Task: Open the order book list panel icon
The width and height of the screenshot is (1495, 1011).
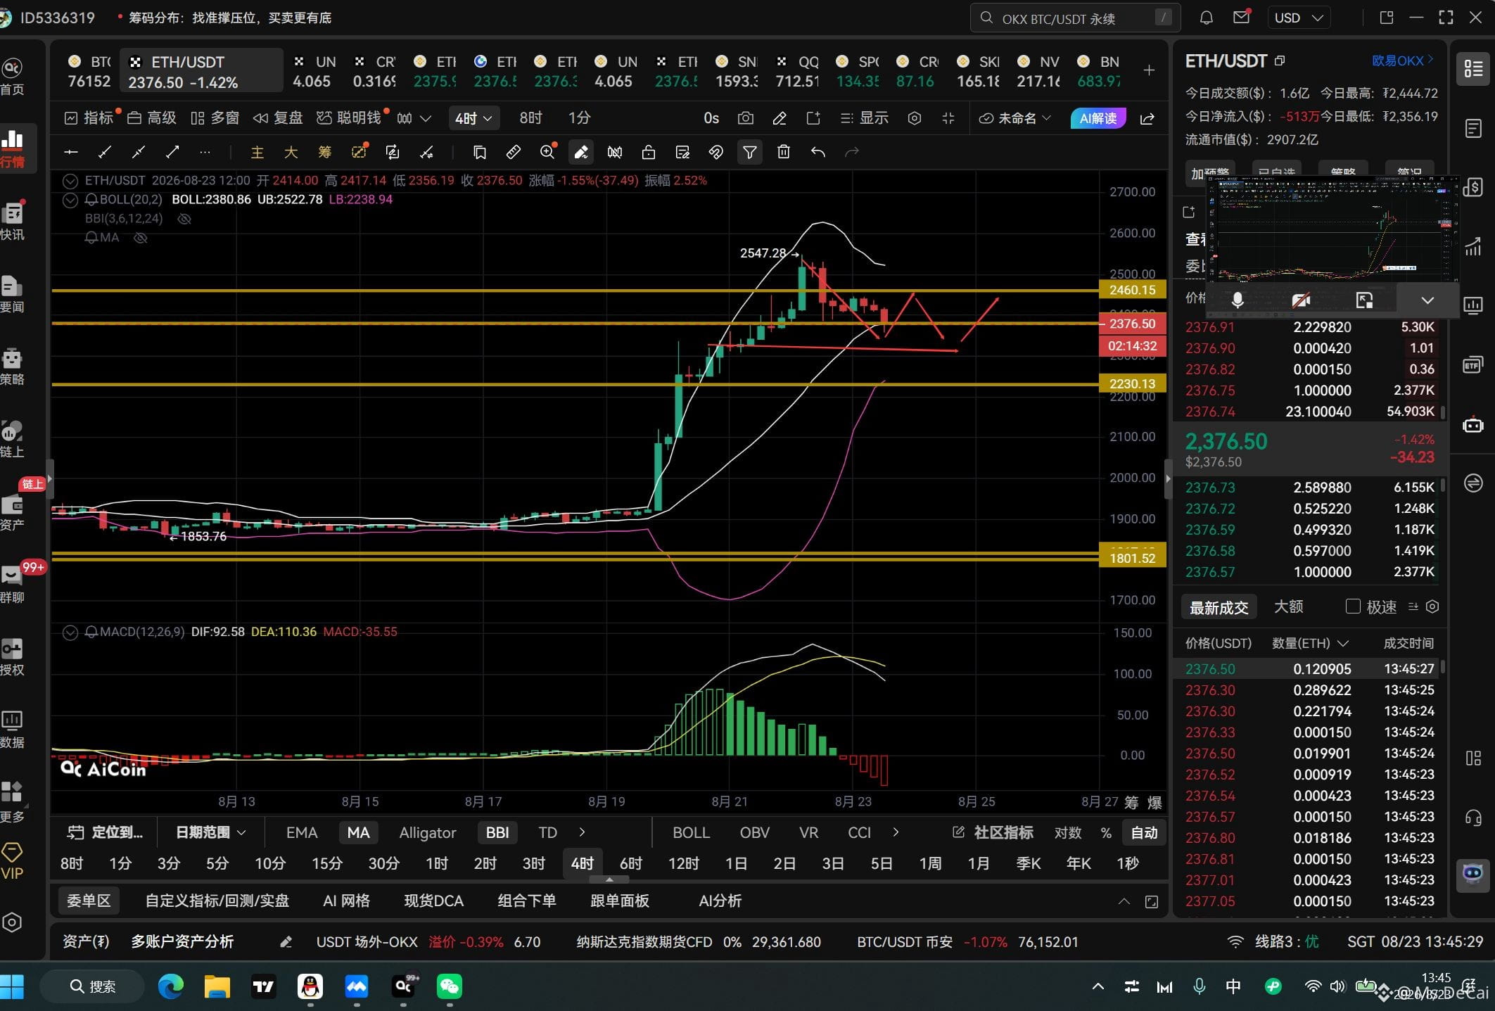Action: [x=1473, y=69]
